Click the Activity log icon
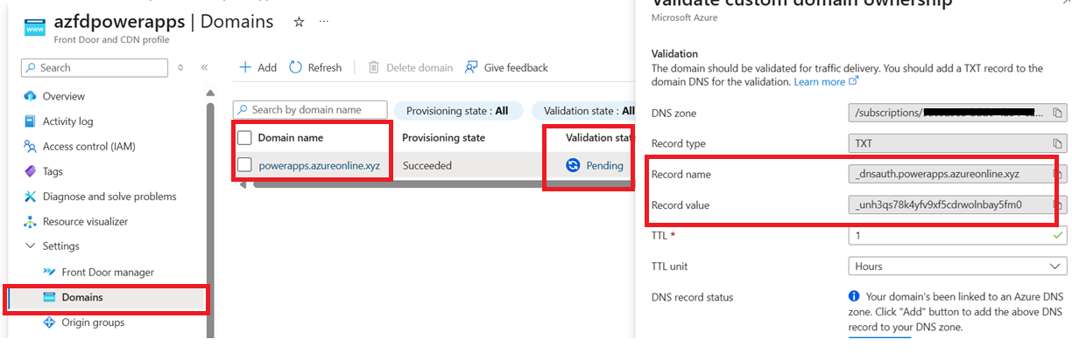 pyautogui.click(x=30, y=121)
